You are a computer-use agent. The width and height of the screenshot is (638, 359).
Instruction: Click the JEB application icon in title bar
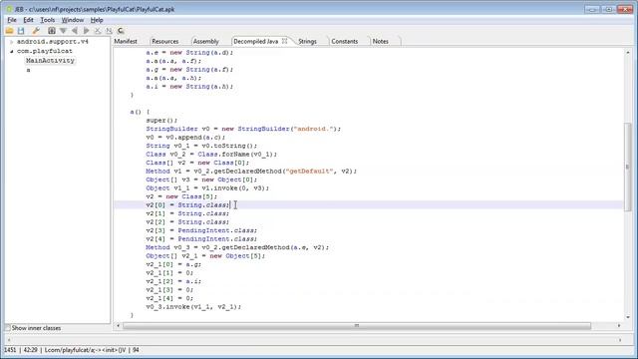coord(9,9)
